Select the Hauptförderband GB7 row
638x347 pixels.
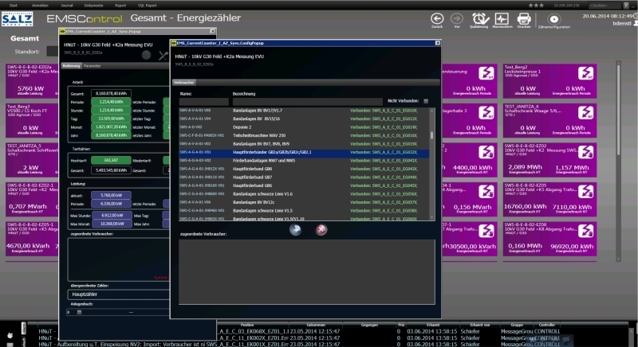pyautogui.click(x=304, y=177)
